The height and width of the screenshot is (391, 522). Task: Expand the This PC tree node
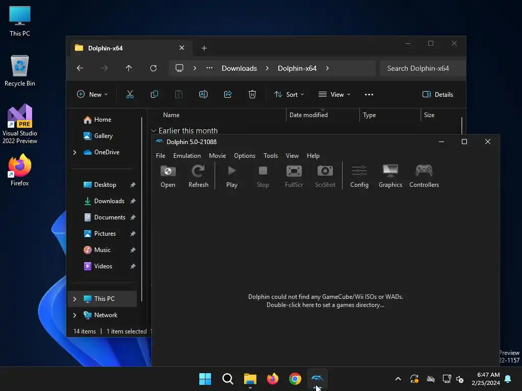click(74, 299)
